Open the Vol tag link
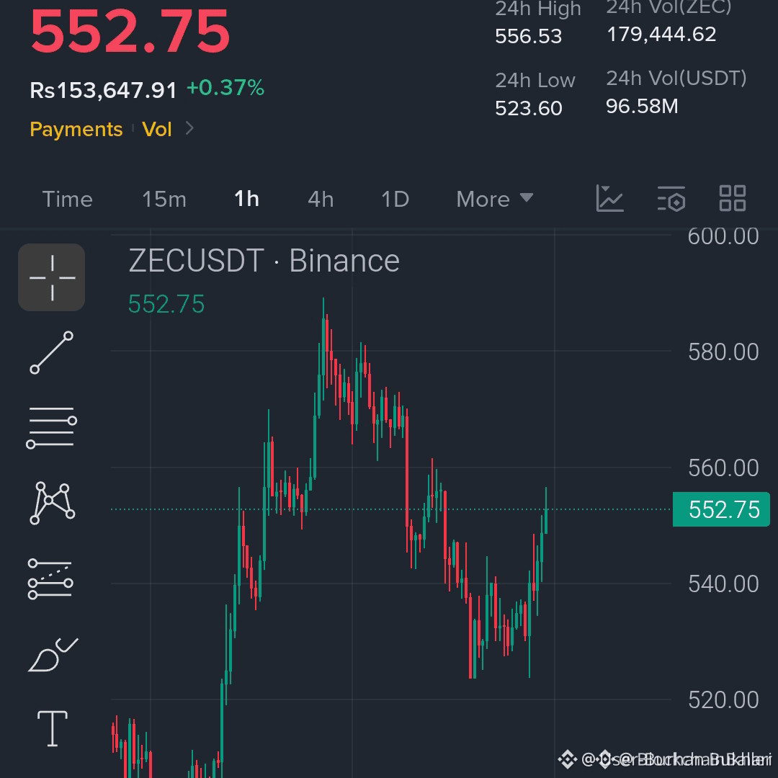This screenshot has width=778, height=778. [157, 129]
